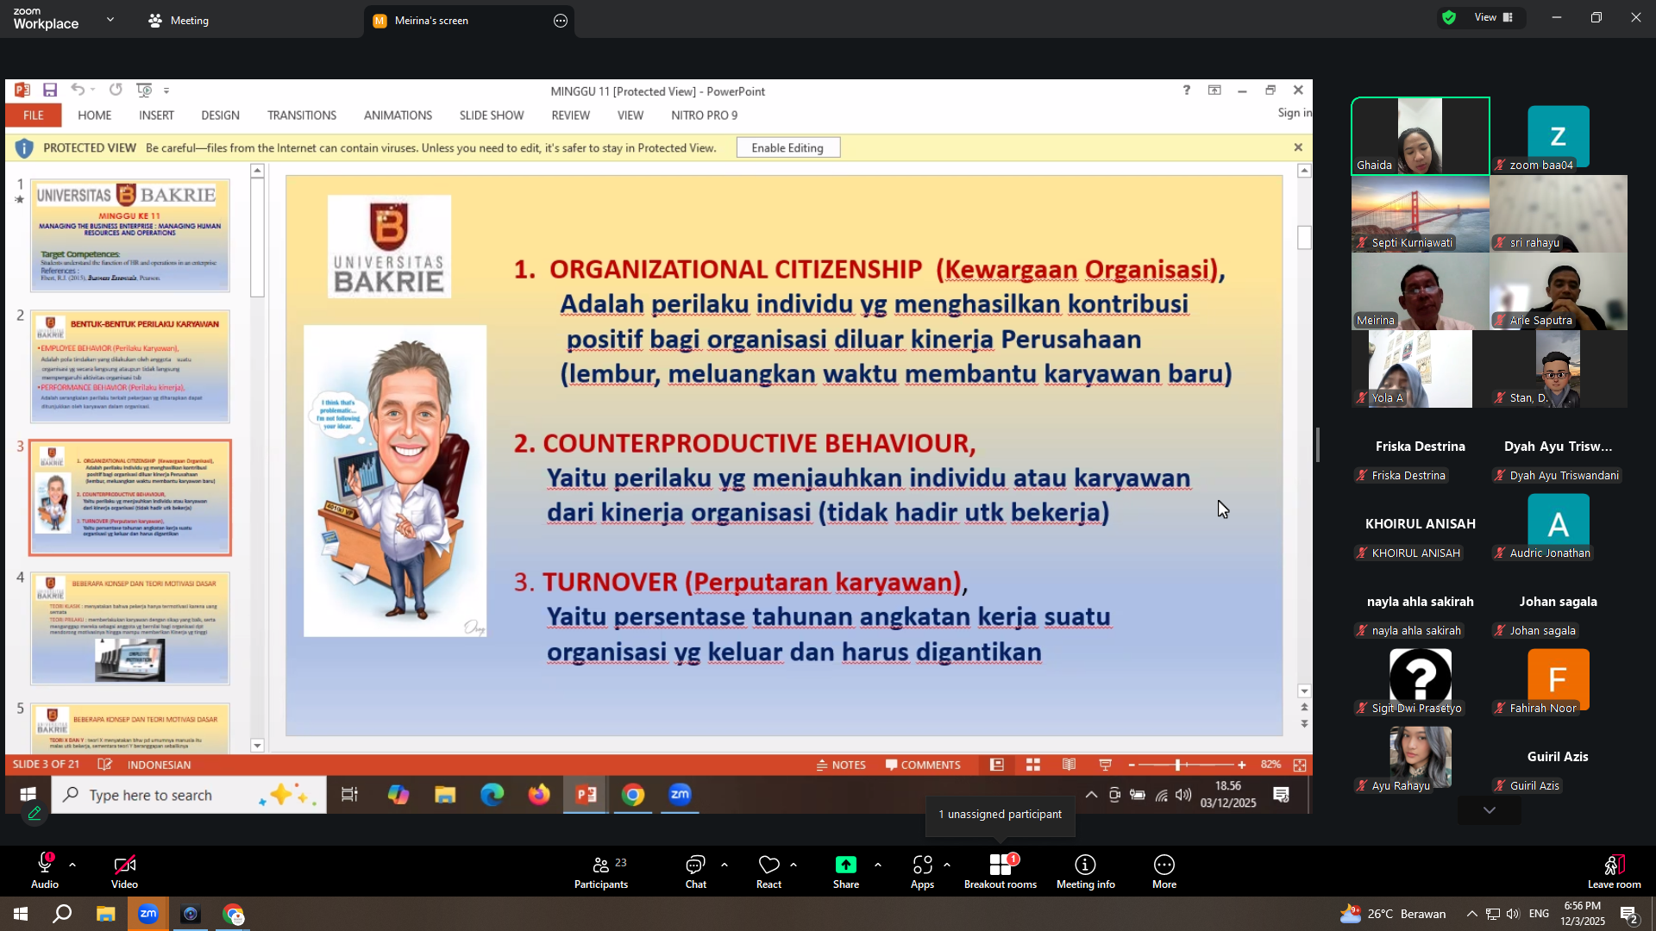This screenshot has height=931, width=1656.
Task: Open the HOME ribbon tab
Action: [x=94, y=115]
